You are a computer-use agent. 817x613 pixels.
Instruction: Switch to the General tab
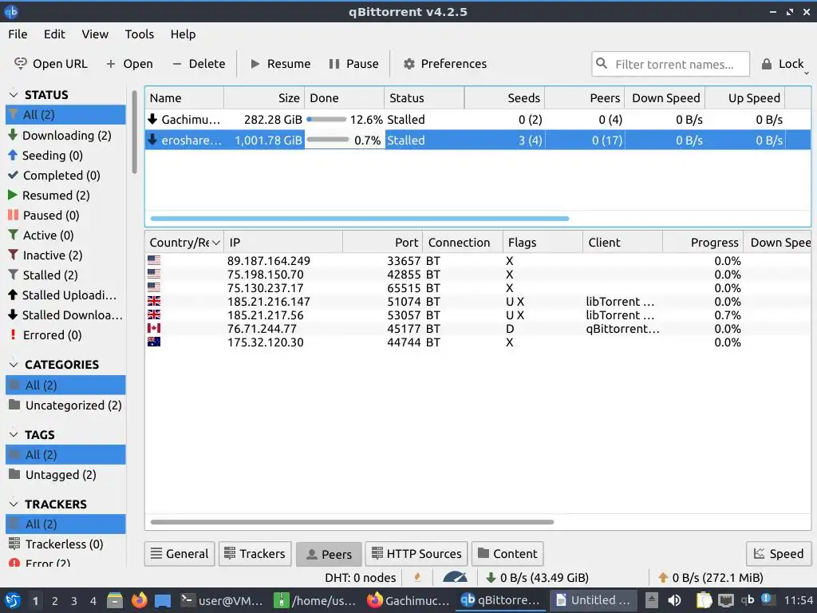pos(180,554)
